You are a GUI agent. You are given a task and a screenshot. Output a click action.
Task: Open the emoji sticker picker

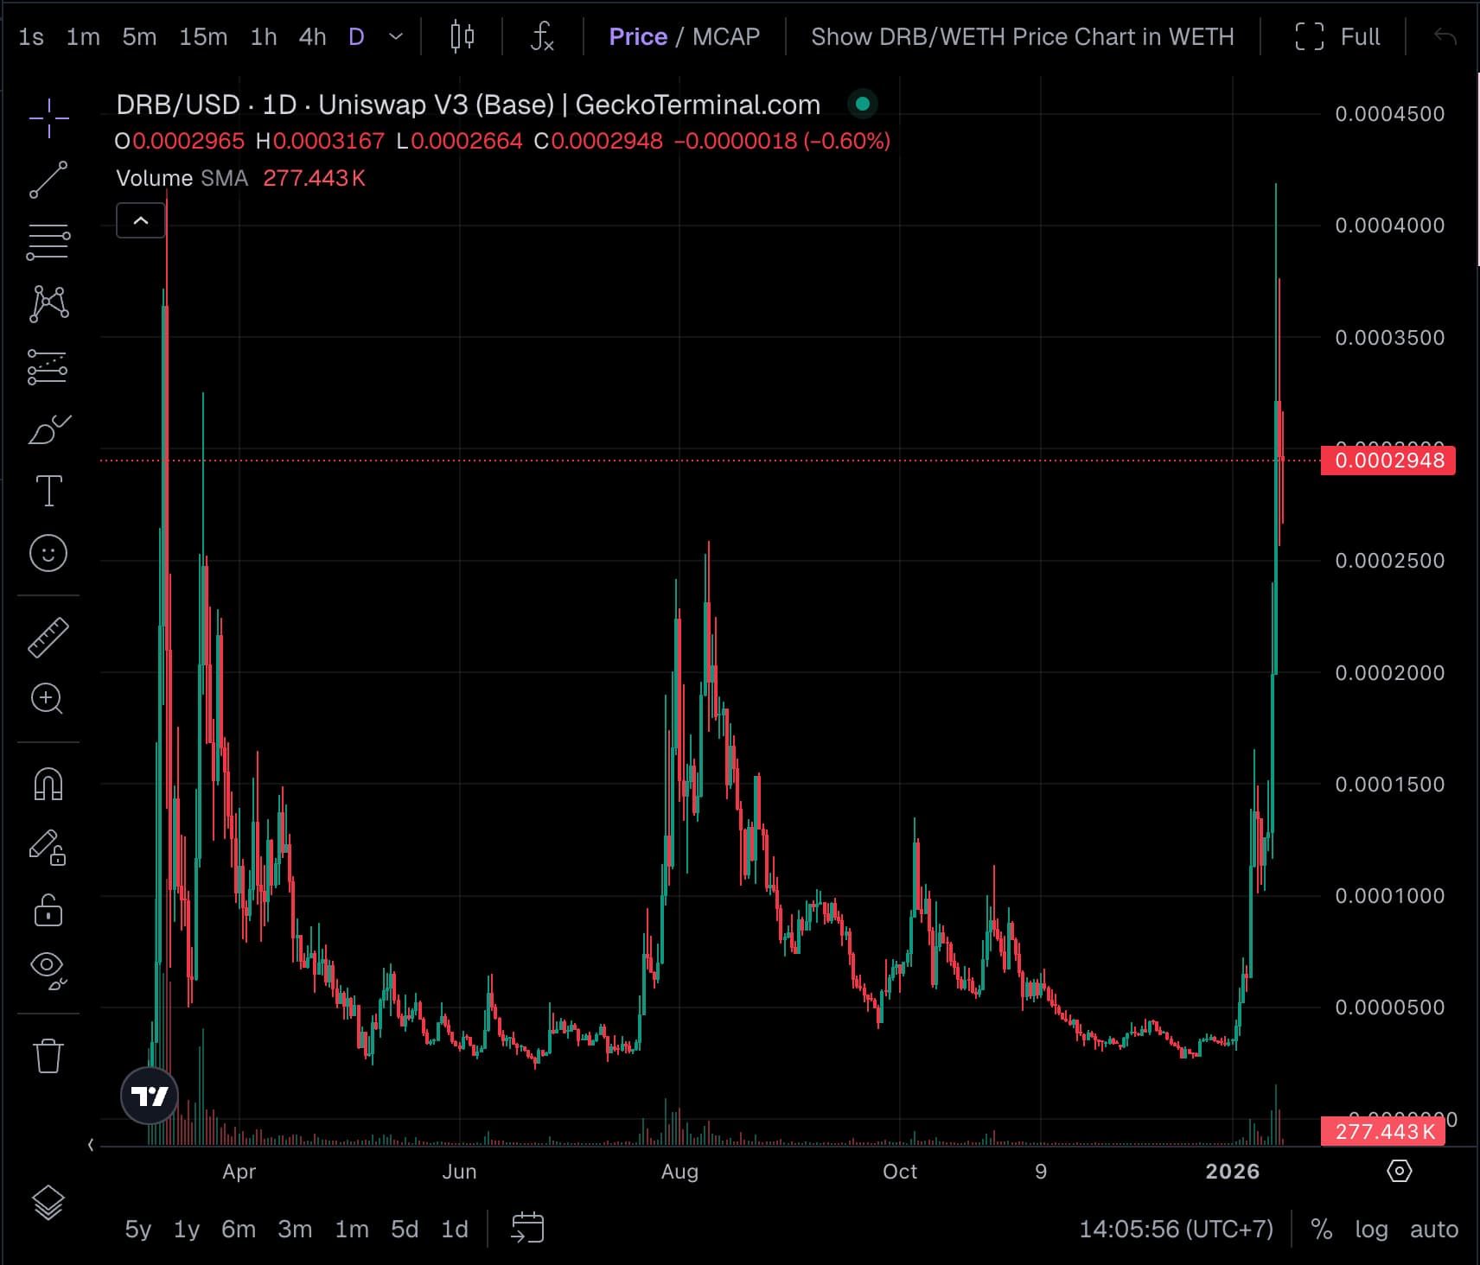[x=48, y=553]
